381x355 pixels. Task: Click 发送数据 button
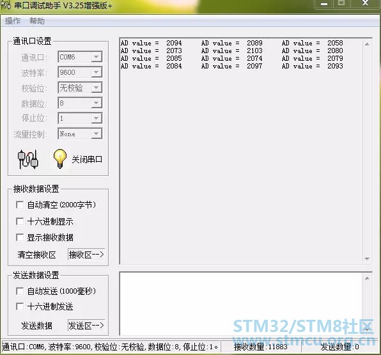point(36,326)
